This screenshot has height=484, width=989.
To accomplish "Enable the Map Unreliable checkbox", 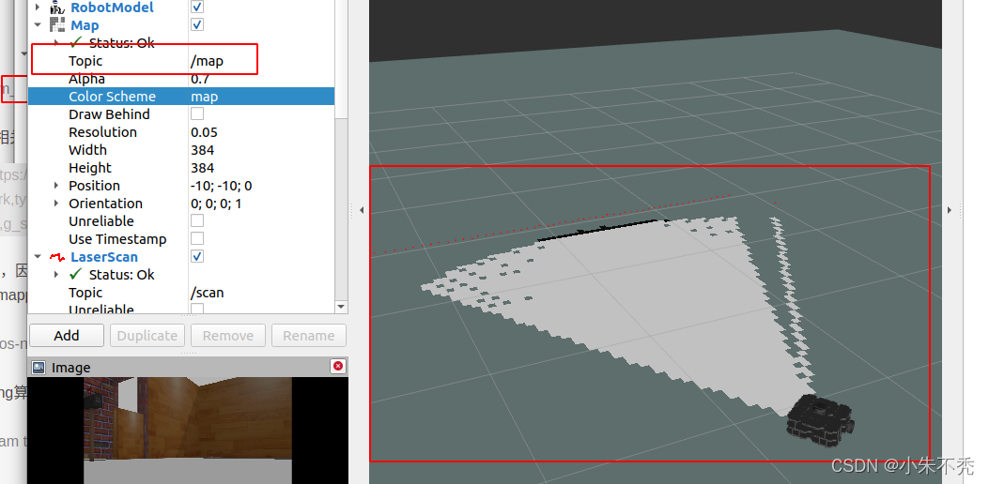I will (x=197, y=220).
